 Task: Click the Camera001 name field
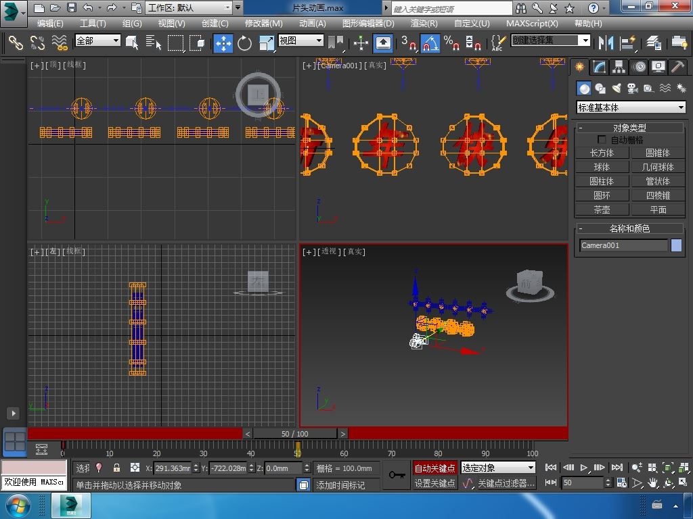(623, 245)
